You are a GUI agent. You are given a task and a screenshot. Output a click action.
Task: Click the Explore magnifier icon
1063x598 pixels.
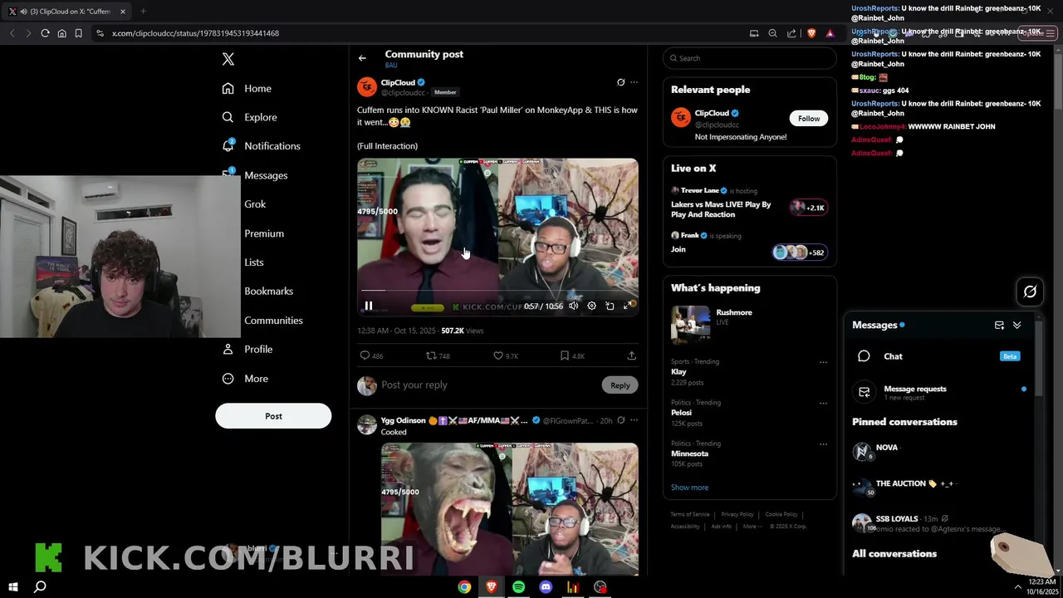pos(228,117)
